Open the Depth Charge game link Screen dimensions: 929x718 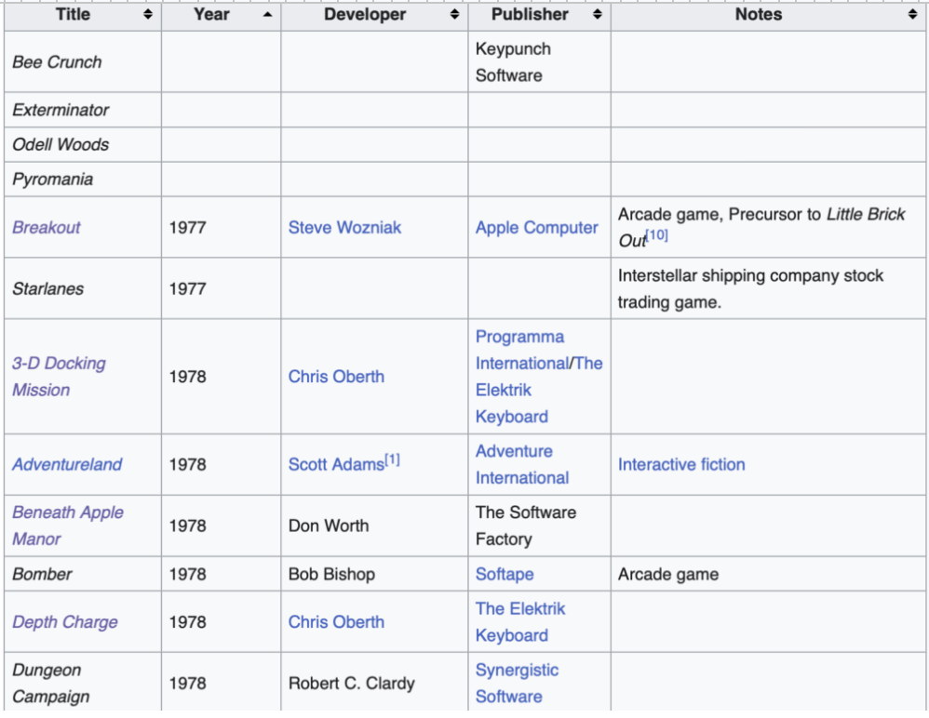[x=64, y=622]
